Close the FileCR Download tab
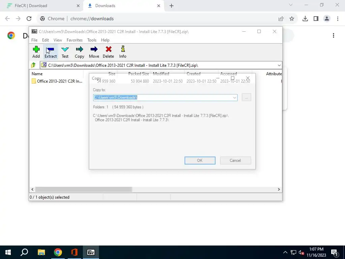Screen dimensions: 345x259 point(78,6)
